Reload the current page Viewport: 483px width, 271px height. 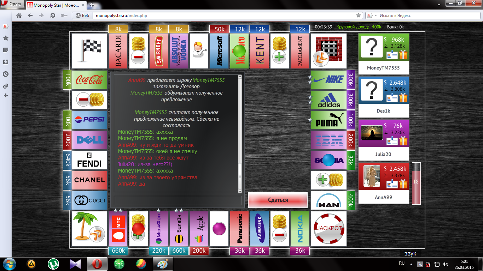click(53, 16)
